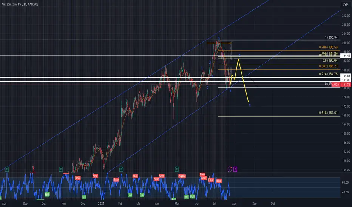Click the 212.00 price axis label
This screenshot has height=207, width=352.
point(346,16)
